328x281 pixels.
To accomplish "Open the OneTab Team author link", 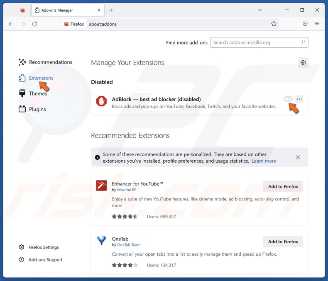I will [129, 245].
